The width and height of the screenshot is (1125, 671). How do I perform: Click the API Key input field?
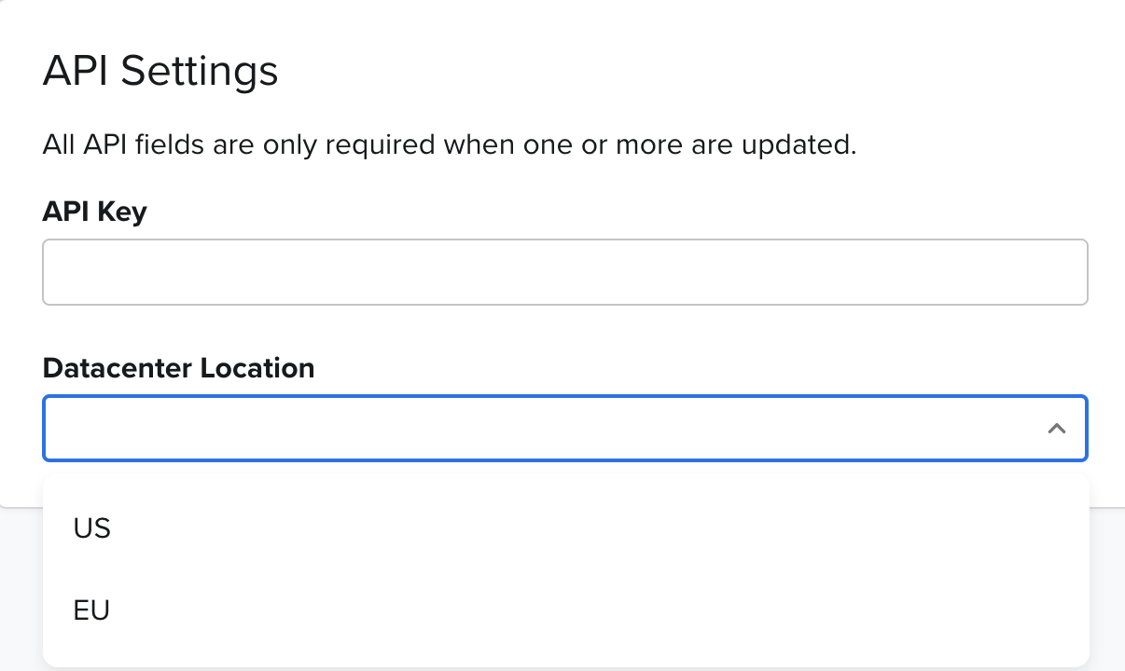click(564, 272)
